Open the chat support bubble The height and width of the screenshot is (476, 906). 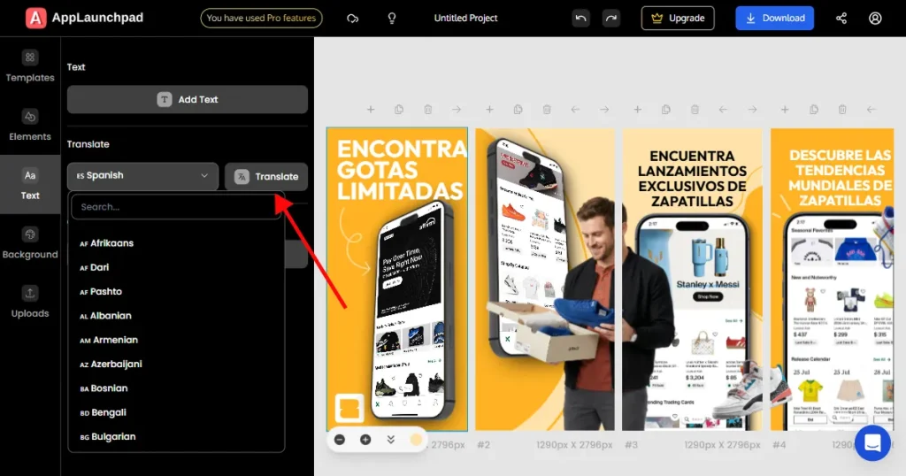coord(872,443)
